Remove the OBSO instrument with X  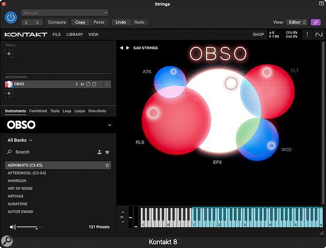click(107, 84)
